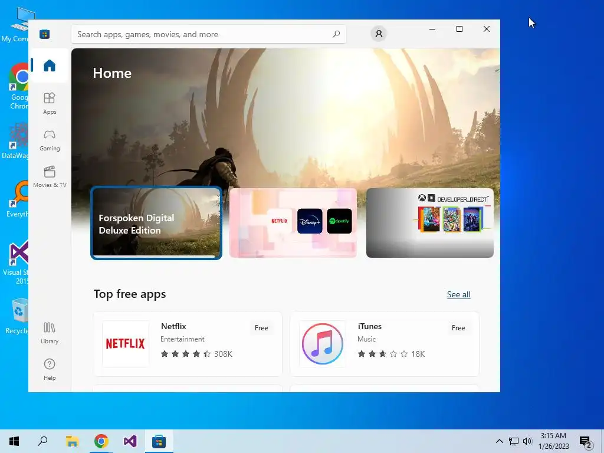Open the Library page
Viewport: 604px width, 453px height.
[50, 333]
